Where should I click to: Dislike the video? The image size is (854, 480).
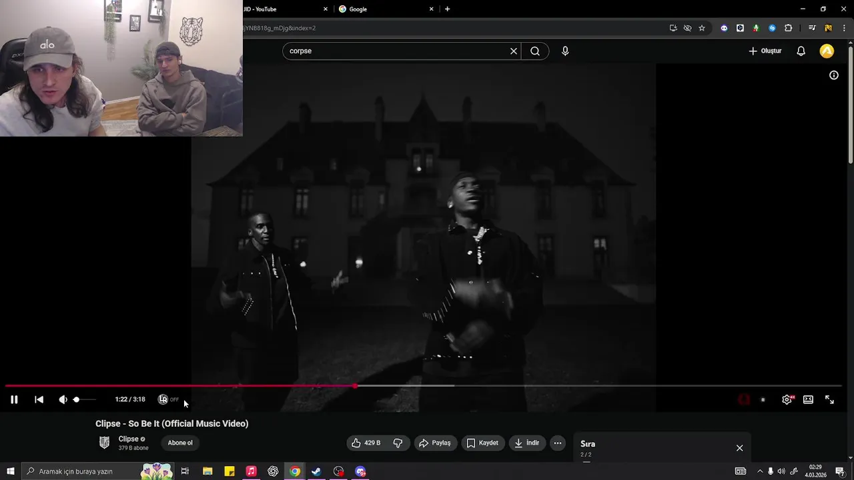tap(398, 443)
